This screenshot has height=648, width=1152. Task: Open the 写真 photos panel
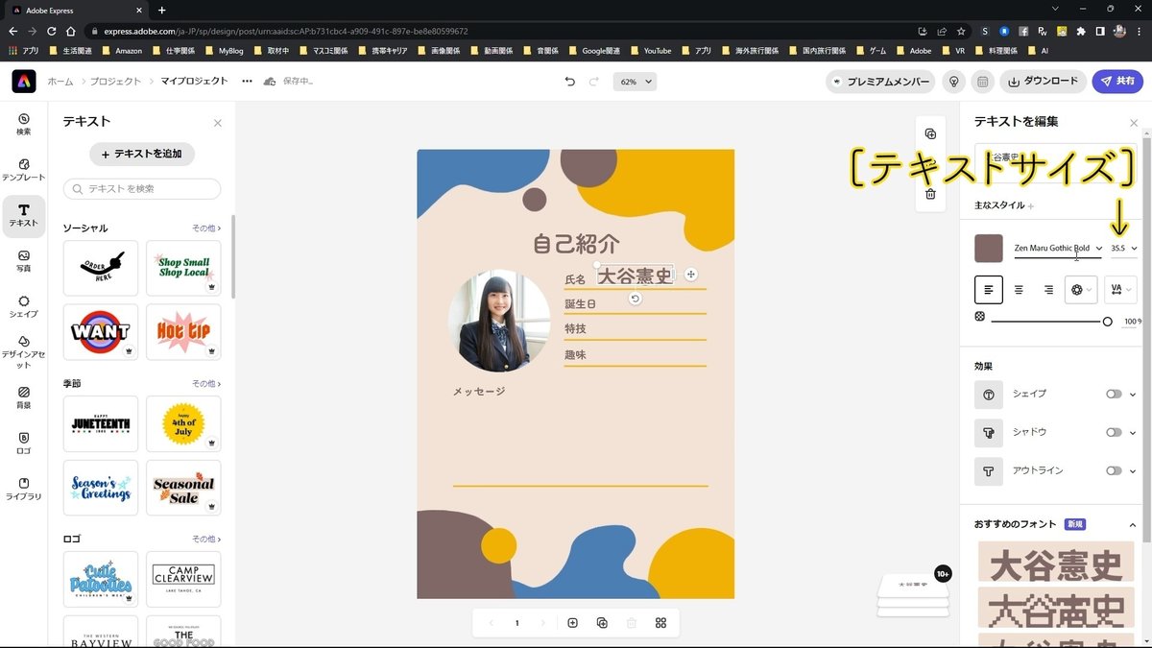[23, 261]
